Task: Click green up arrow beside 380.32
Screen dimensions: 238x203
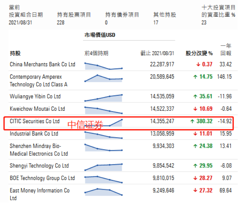Action: coord(192,121)
